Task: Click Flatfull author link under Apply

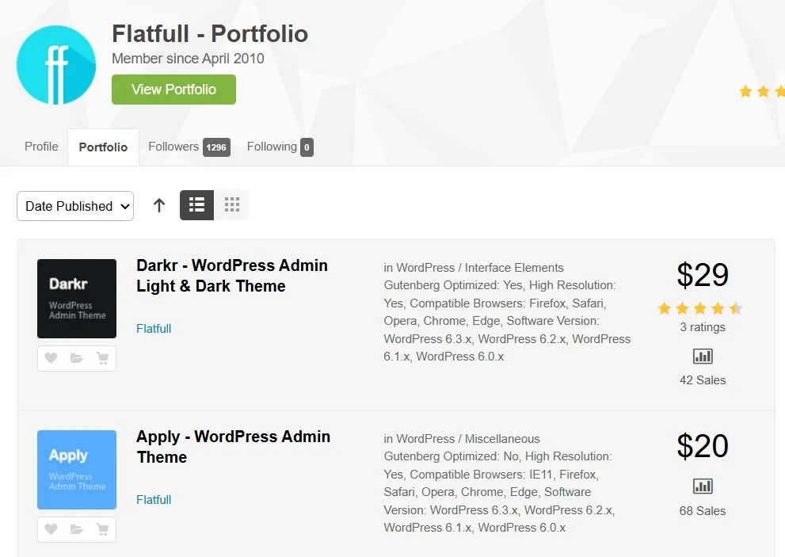Action: click(x=154, y=499)
